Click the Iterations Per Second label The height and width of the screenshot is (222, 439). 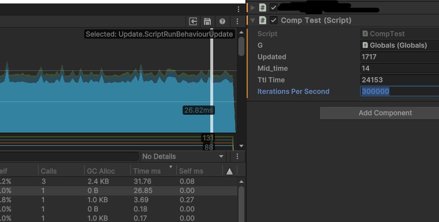pyautogui.click(x=293, y=91)
